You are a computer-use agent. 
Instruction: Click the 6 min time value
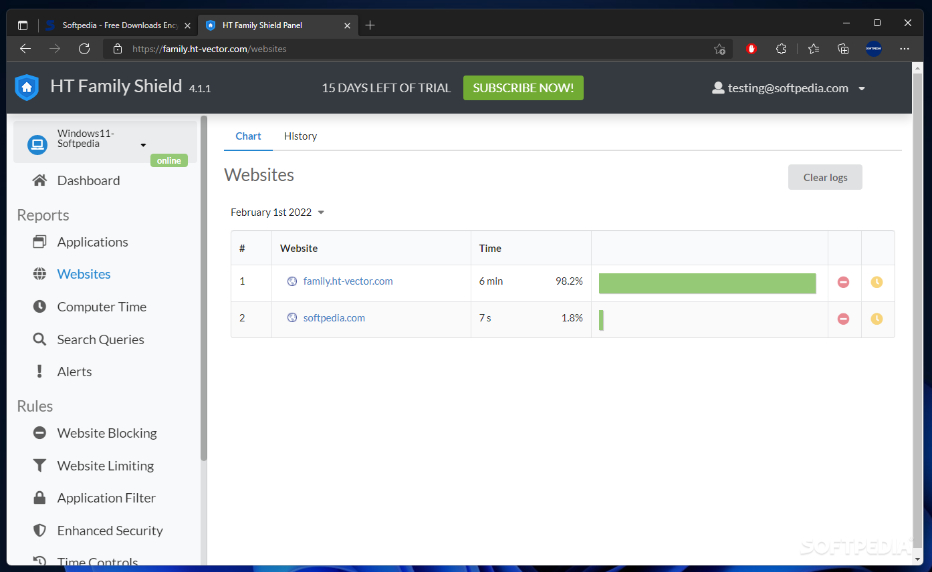(491, 281)
